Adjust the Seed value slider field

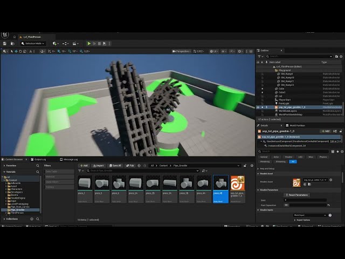pyautogui.click(x=305, y=200)
